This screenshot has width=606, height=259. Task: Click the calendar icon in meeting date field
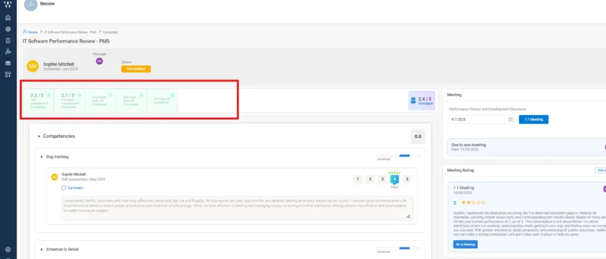[x=510, y=119]
